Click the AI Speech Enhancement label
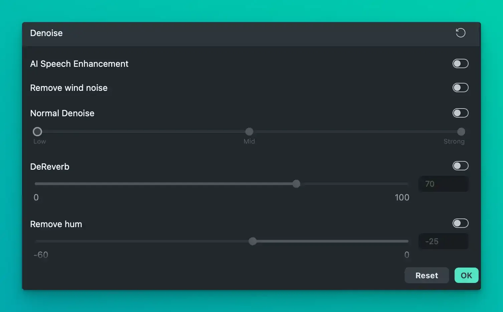The height and width of the screenshot is (312, 503). point(79,64)
